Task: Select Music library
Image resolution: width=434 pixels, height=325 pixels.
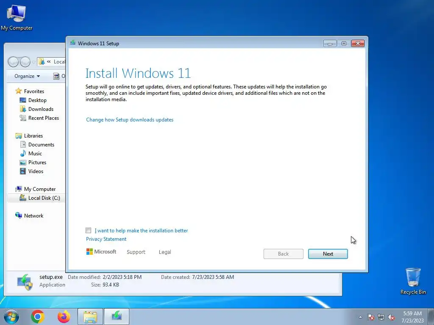Action: click(x=31, y=153)
